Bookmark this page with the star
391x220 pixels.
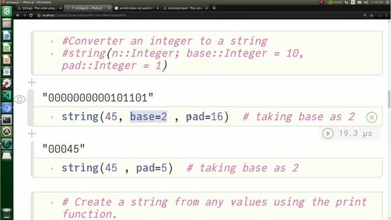371,15
